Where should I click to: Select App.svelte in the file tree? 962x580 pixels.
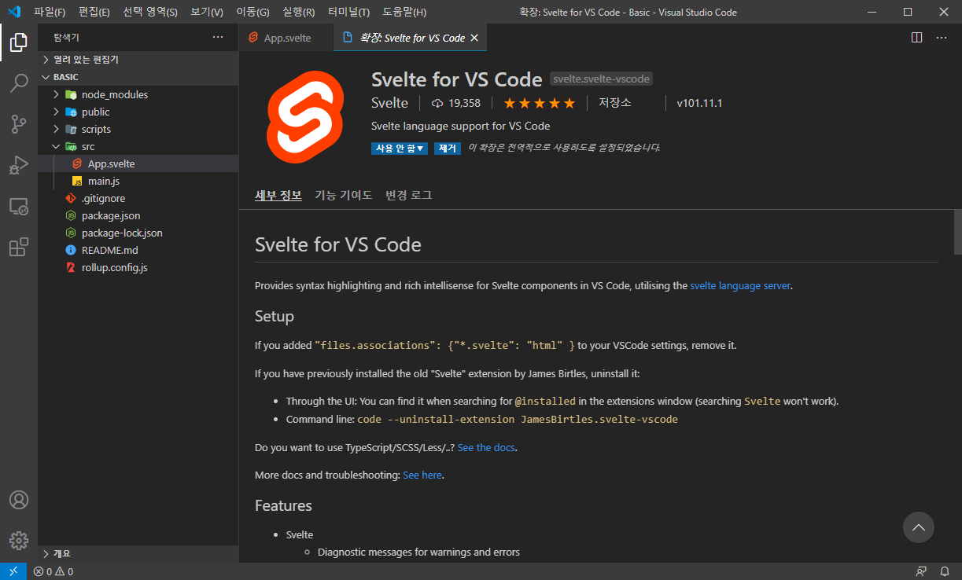point(138,163)
